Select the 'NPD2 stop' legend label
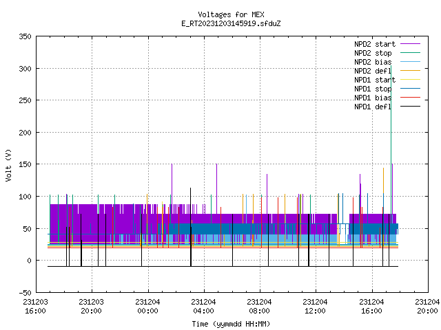Screen dimensions: 441x330 coord(373,53)
